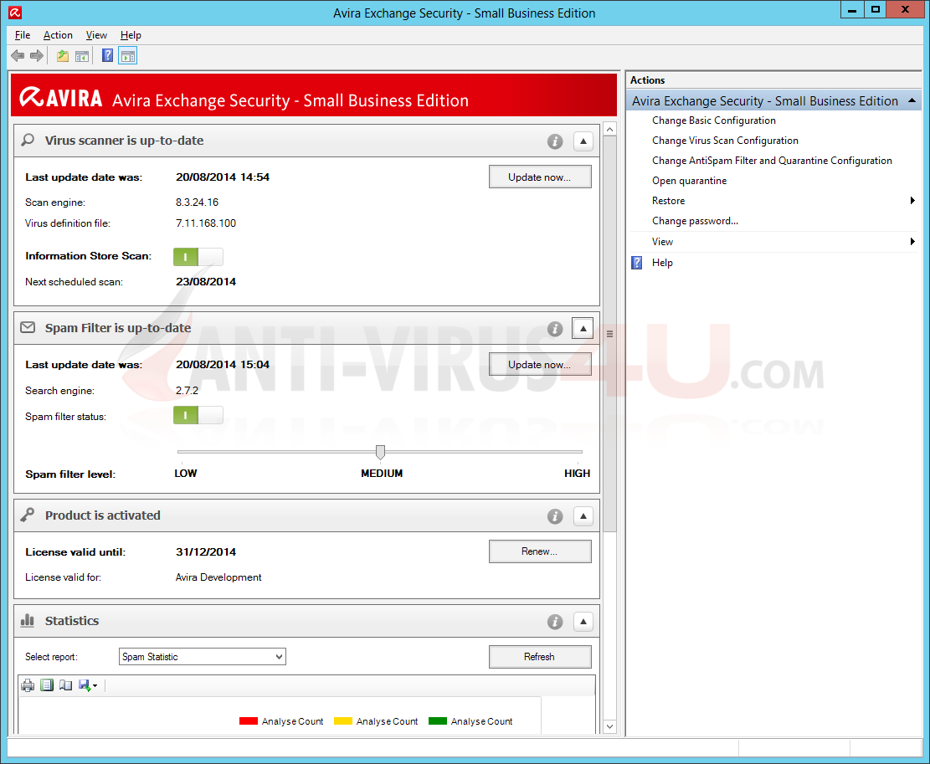Click the info icon in Spam Filter header
This screenshot has height=764, width=930.
pos(554,329)
